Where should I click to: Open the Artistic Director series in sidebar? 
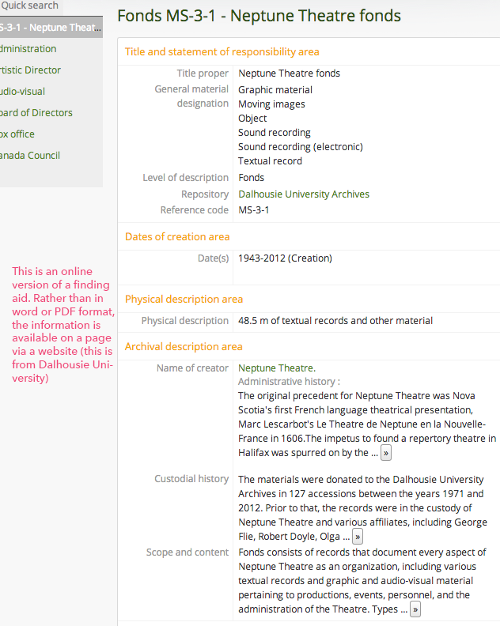(30, 70)
